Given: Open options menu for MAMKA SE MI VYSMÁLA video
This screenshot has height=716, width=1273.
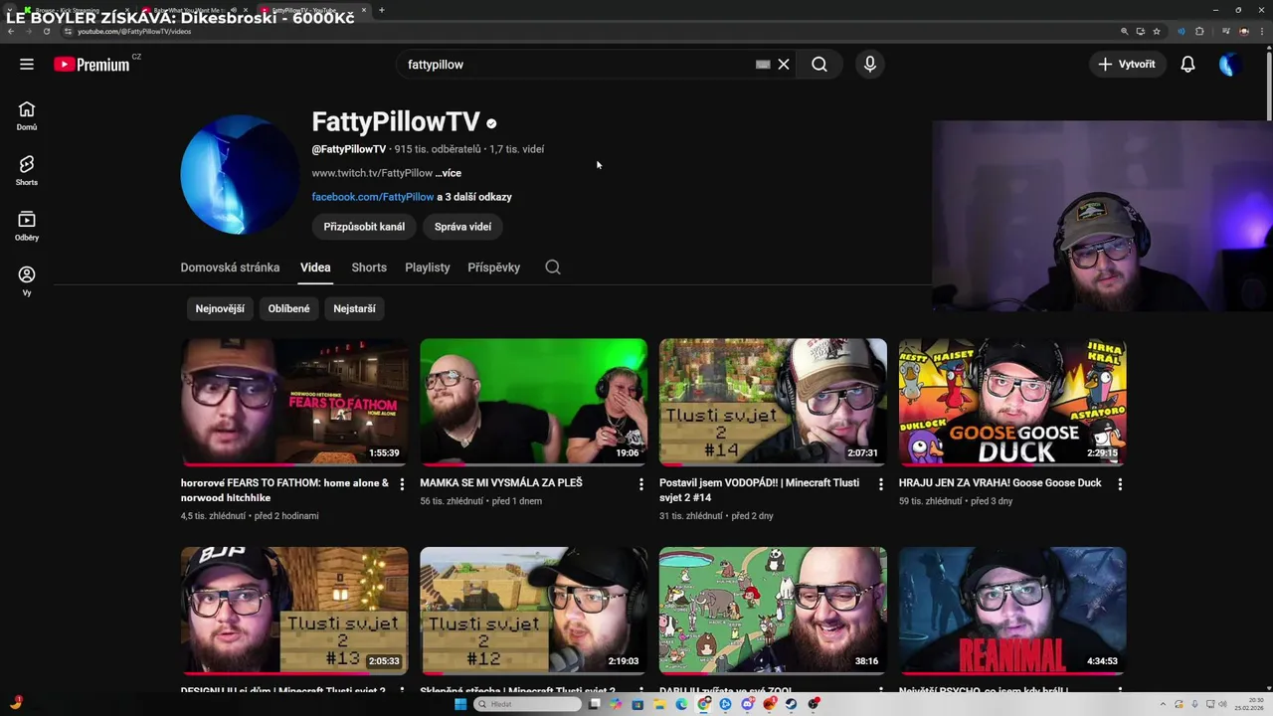Looking at the screenshot, I should point(641,484).
